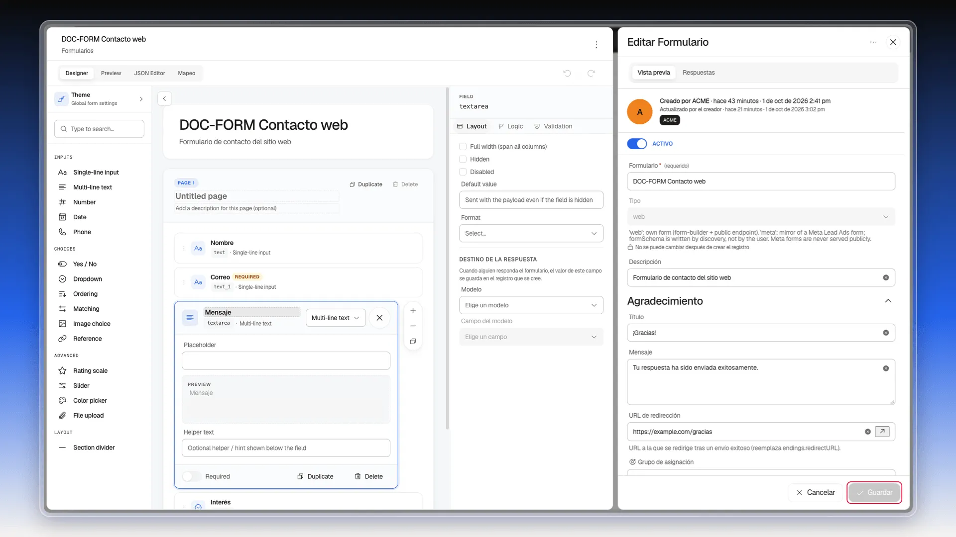Click the copy icon below the minus
956x537 pixels.
(x=413, y=341)
